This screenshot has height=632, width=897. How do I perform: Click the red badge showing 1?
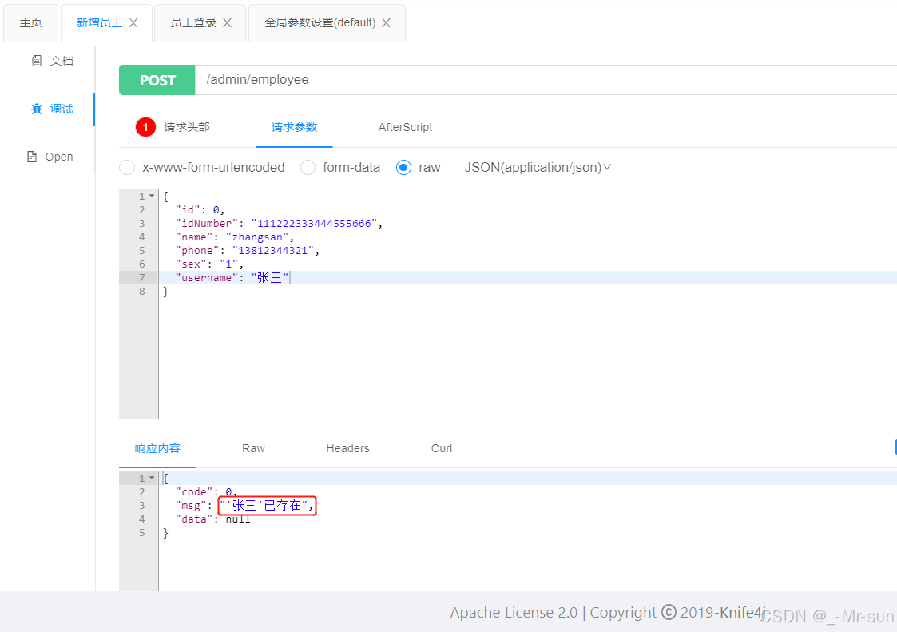point(145,127)
